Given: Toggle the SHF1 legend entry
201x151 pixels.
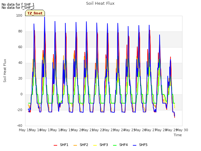Looking at the screenshot, I should [61, 145].
